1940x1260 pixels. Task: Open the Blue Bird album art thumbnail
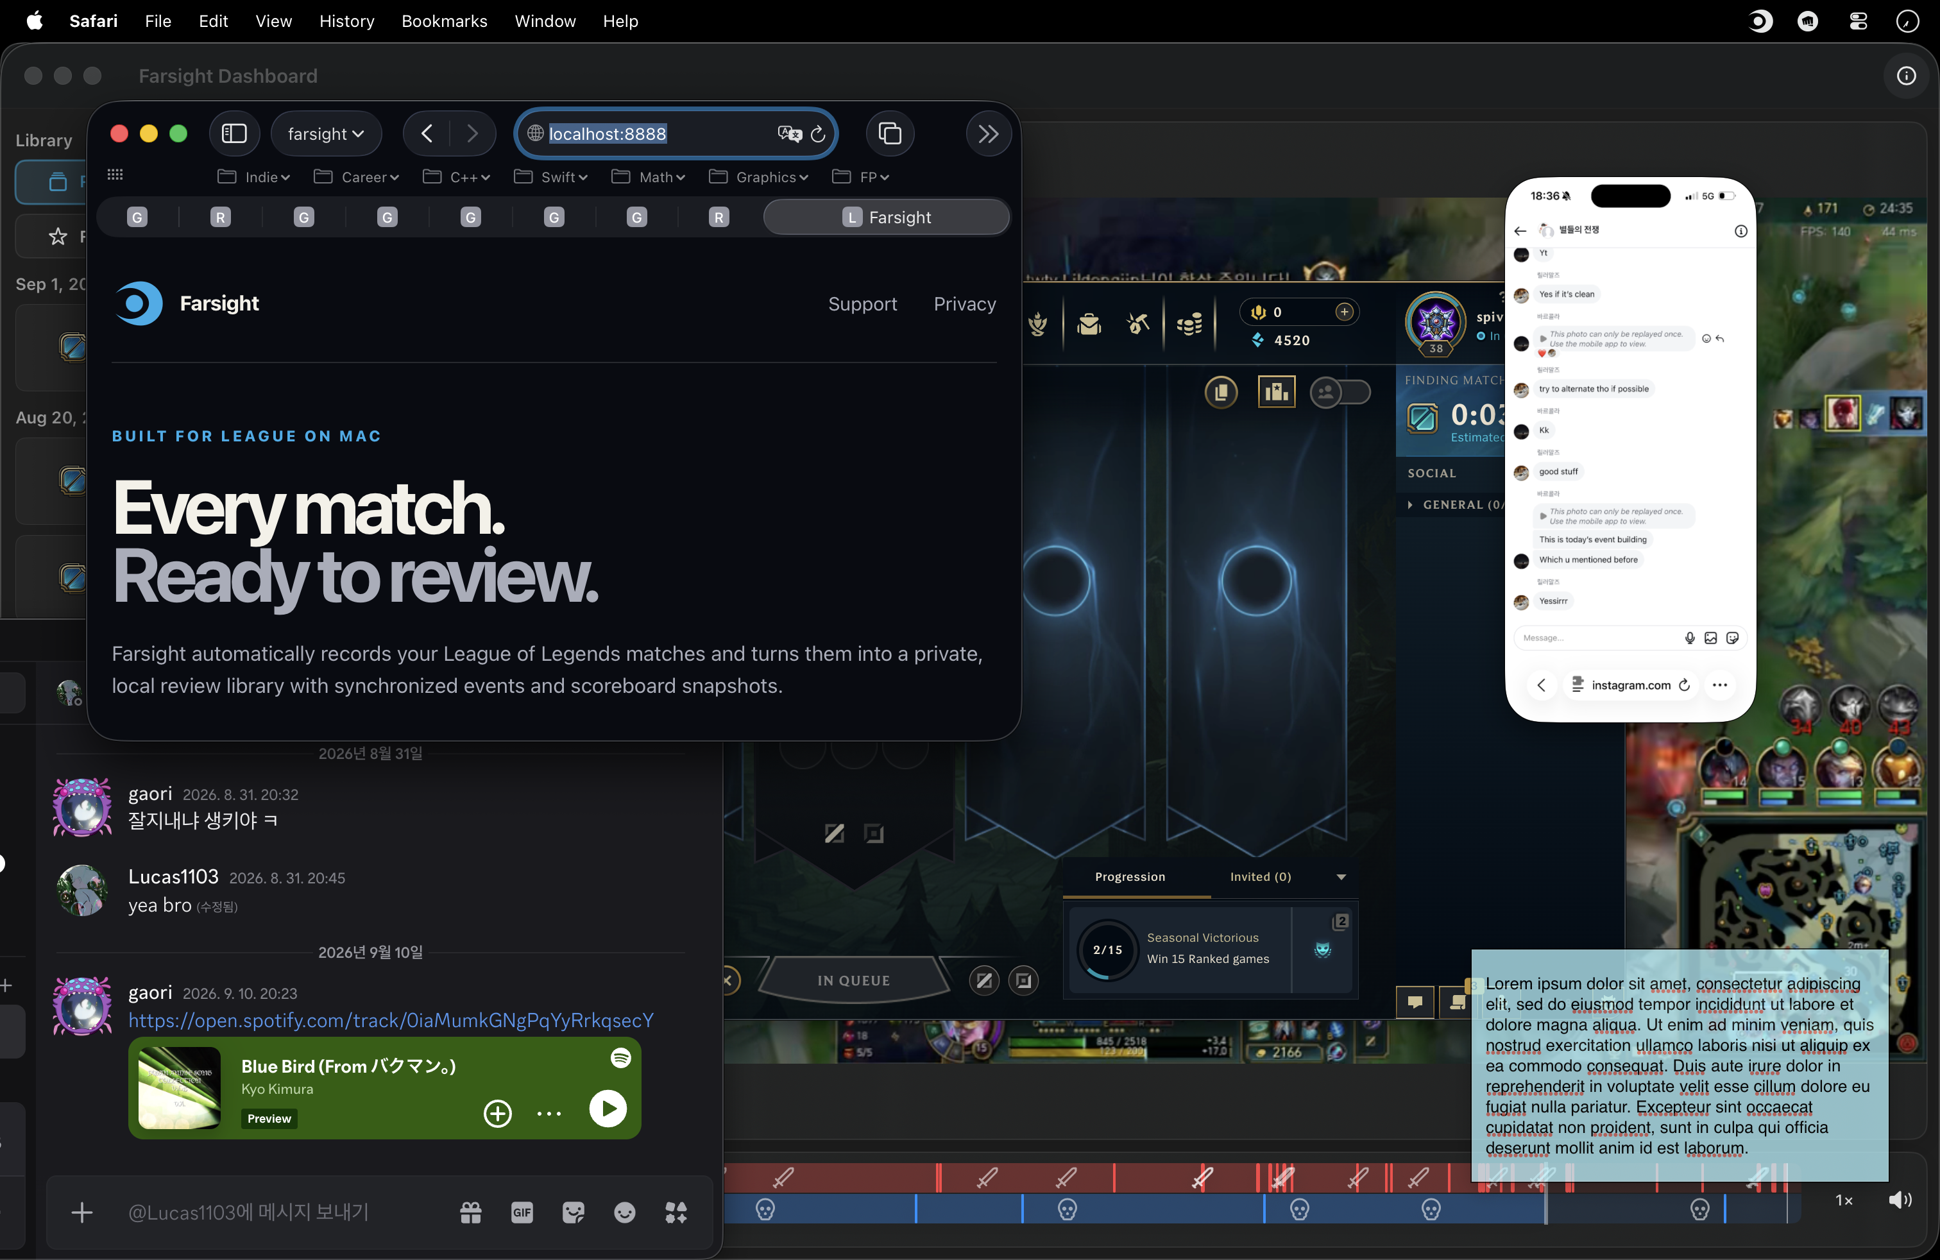[x=180, y=1087]
